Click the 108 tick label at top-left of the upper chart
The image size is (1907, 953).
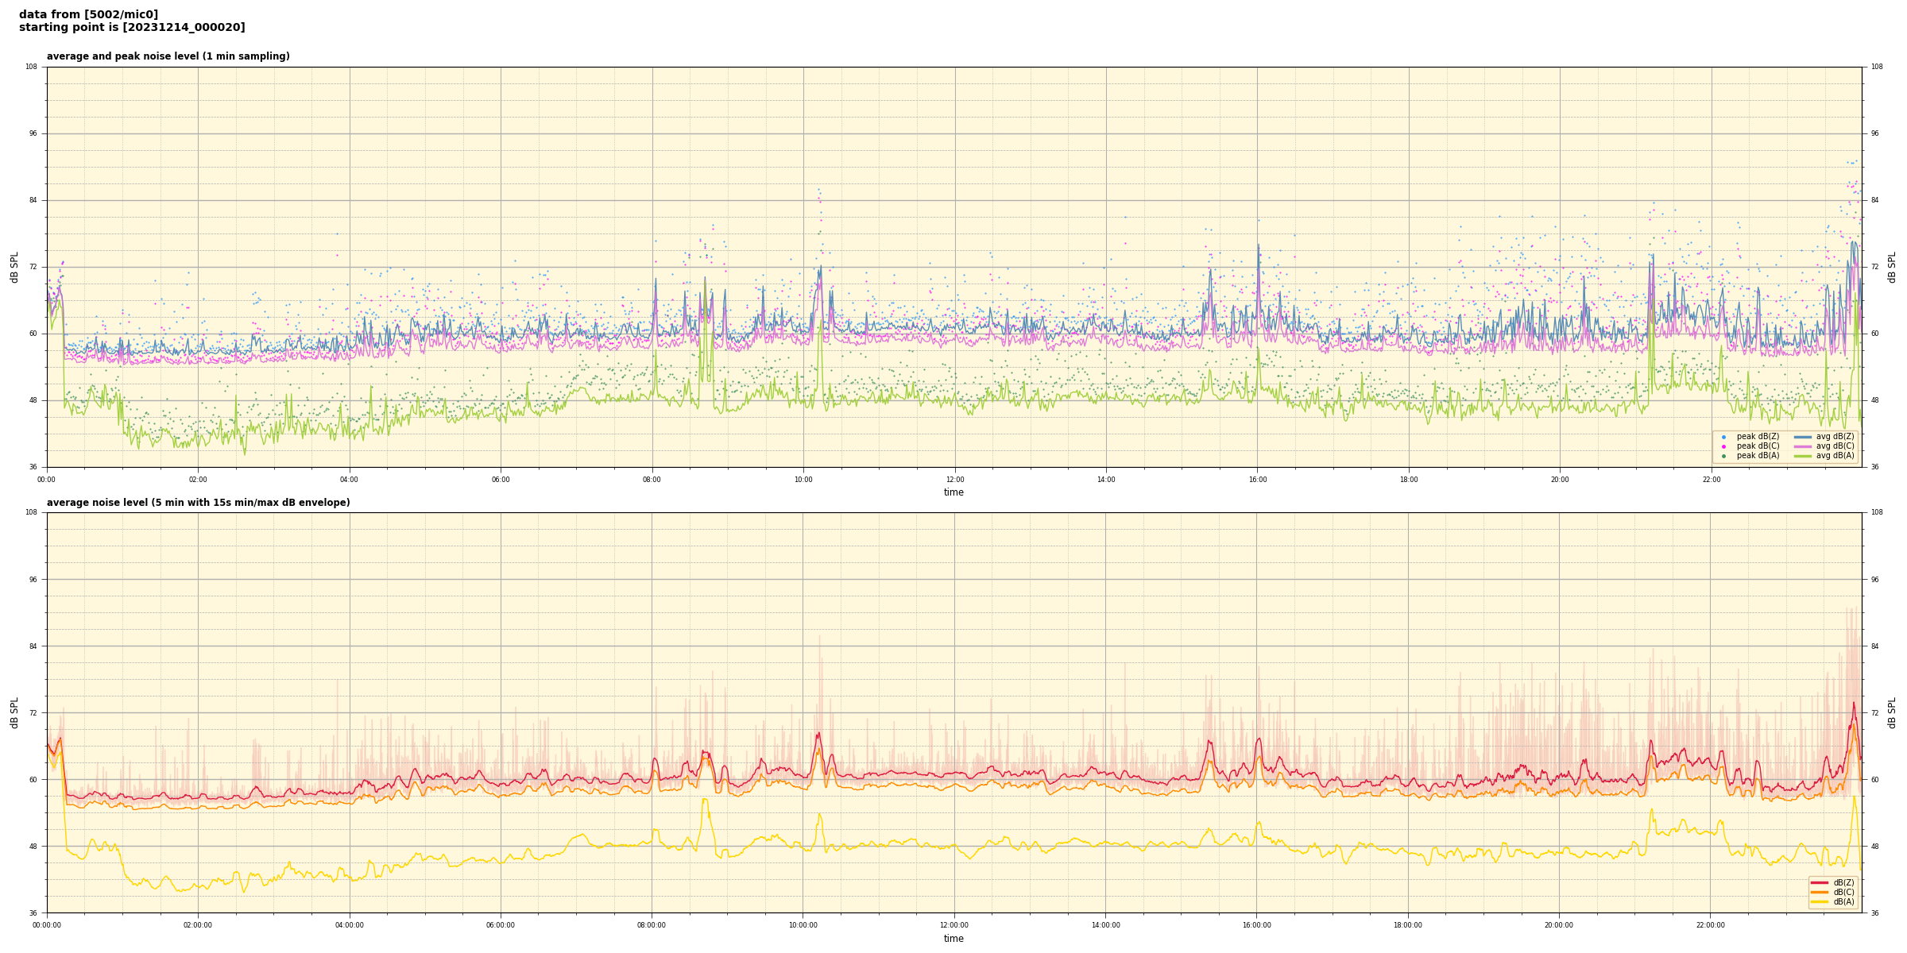point(32,67)
